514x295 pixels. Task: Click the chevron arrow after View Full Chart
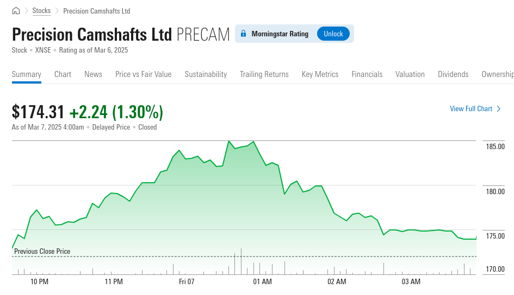click(498, 109)
